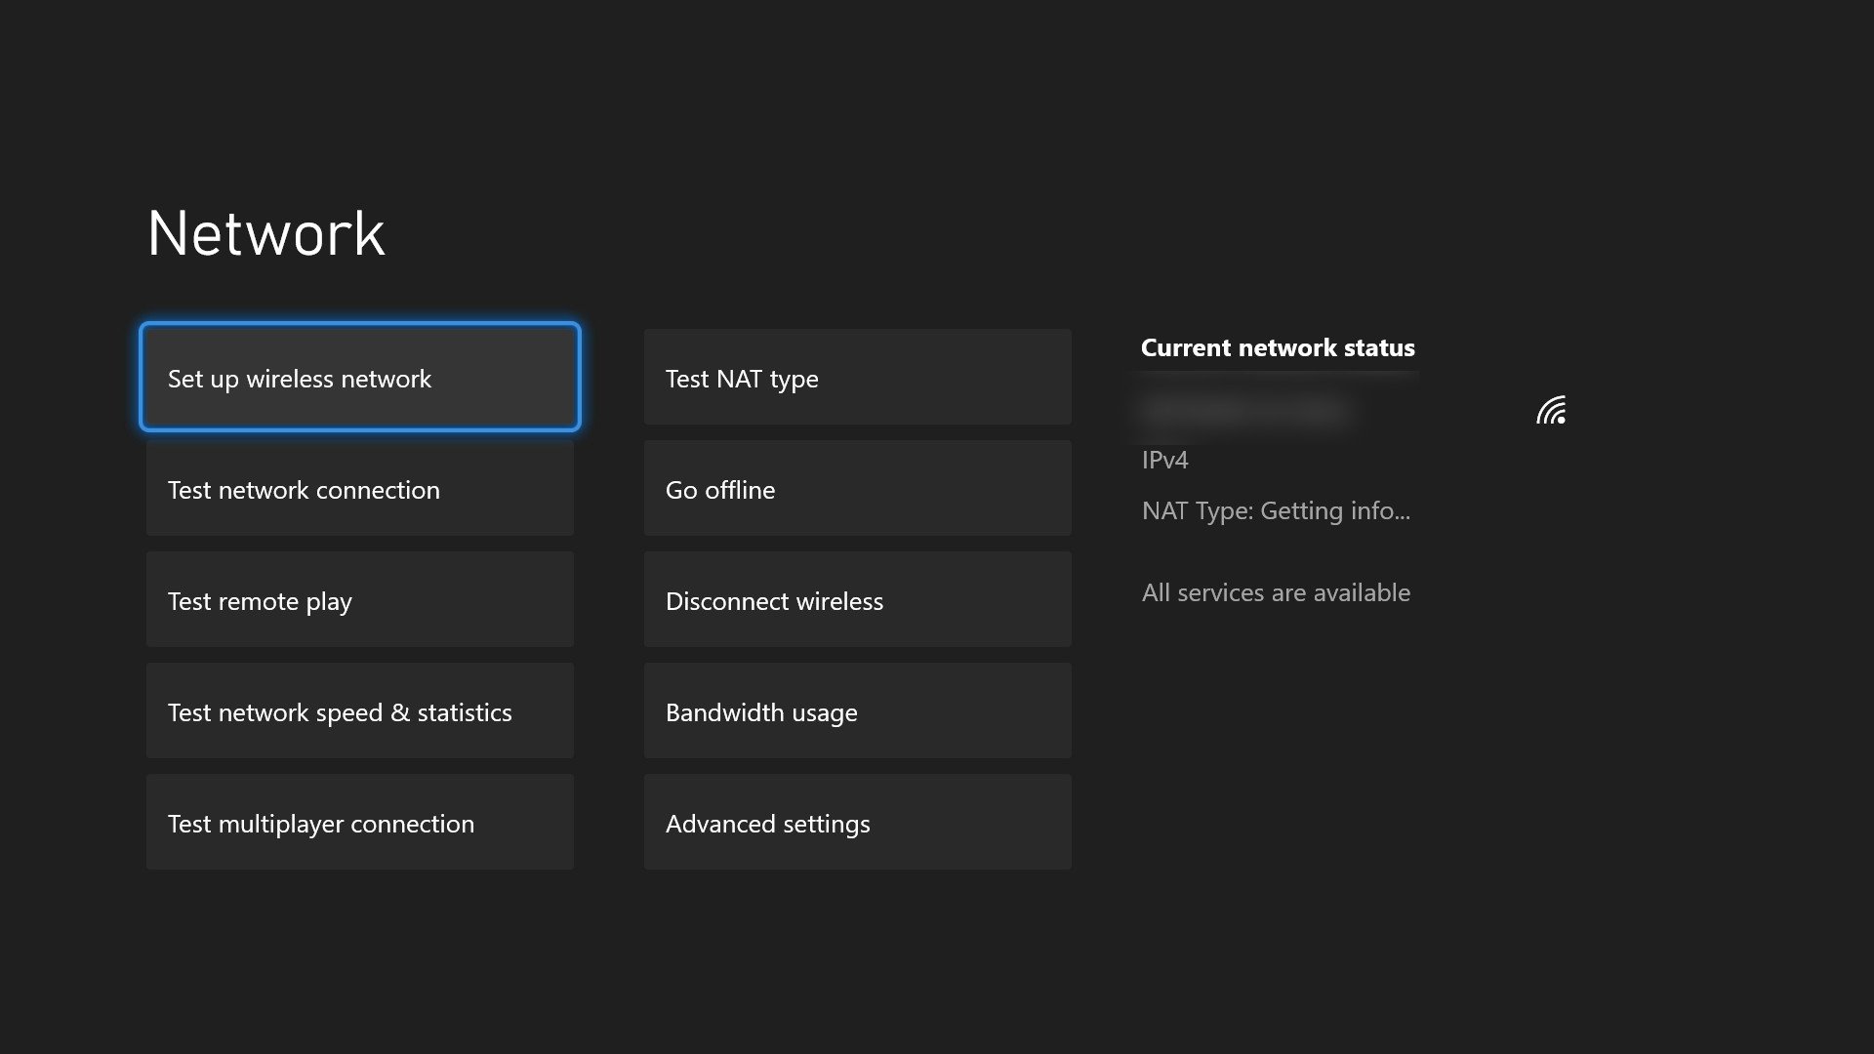Screen dimensions: 1874x1054
Task: Click Test remote play option
Action: pos(359,598)
